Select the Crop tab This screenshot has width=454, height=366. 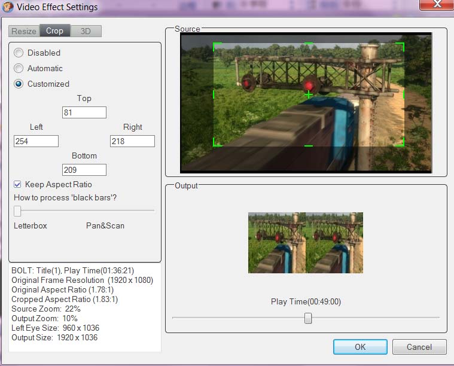click(54, 30)
